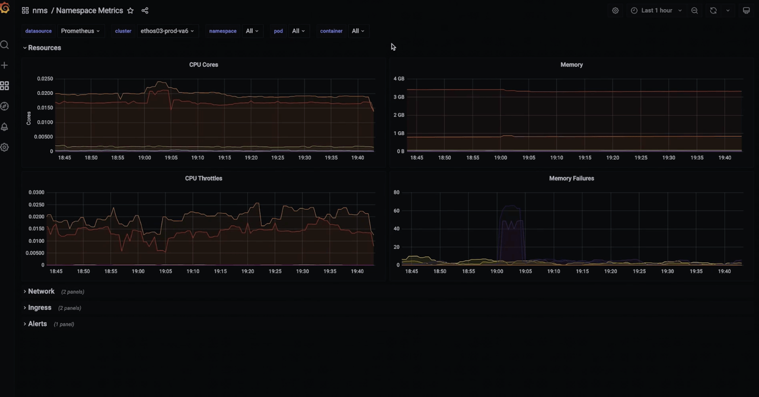Open the share dashboard icon
The image size is (759, 397).
tap(144, 10)
